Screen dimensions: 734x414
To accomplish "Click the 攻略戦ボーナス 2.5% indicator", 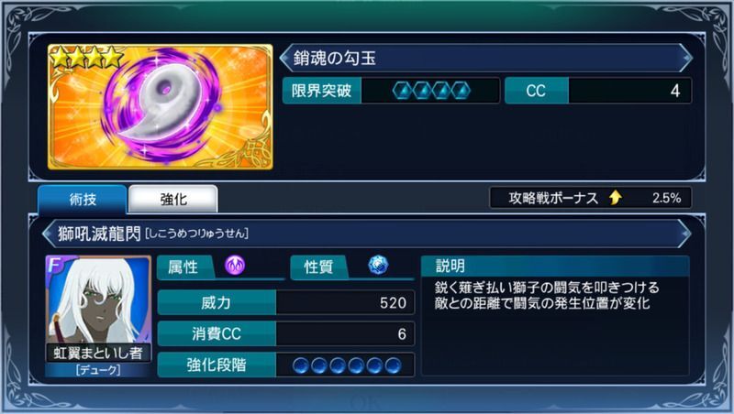I will (590, 198).
